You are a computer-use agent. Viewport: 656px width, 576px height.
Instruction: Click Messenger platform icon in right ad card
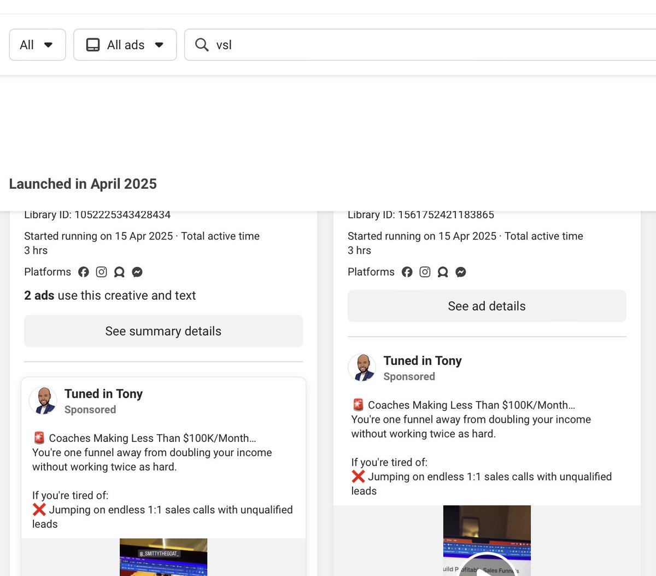click(x=461, y=272)
